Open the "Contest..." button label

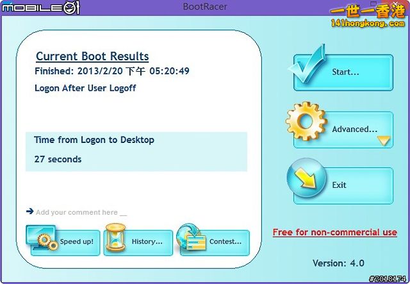click(x=225, y=242)
